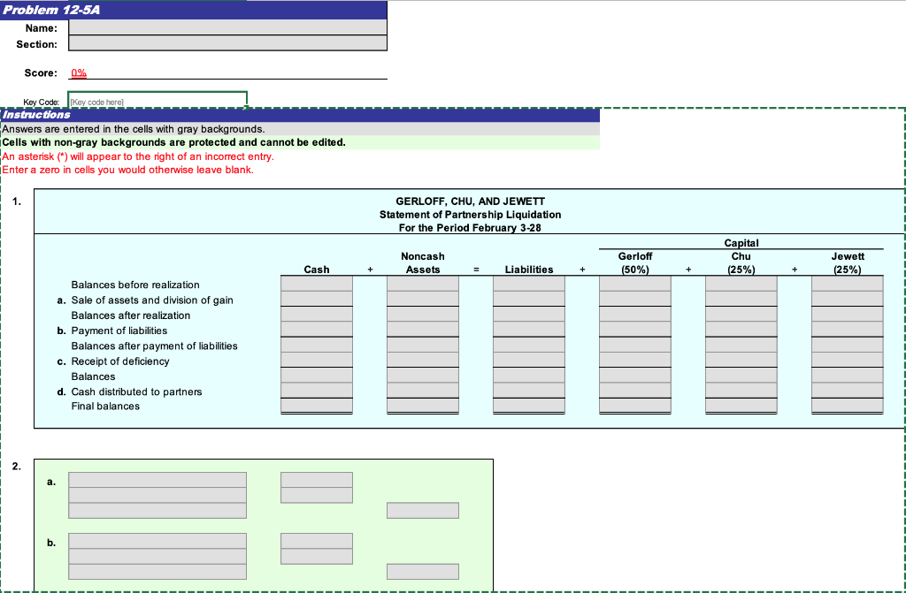Click the 'Instructions' heading bar
Image resolution: width=906 pixels, height=593 pixels.
(x=300, y=115)
